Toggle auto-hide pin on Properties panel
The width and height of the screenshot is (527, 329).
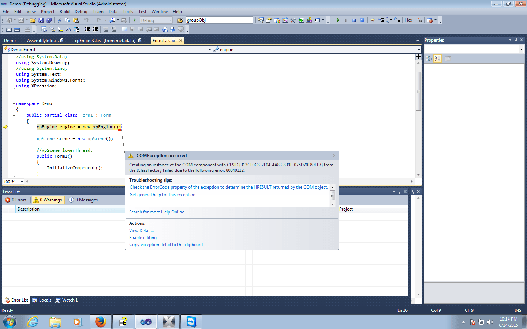[x=516, y=40]
